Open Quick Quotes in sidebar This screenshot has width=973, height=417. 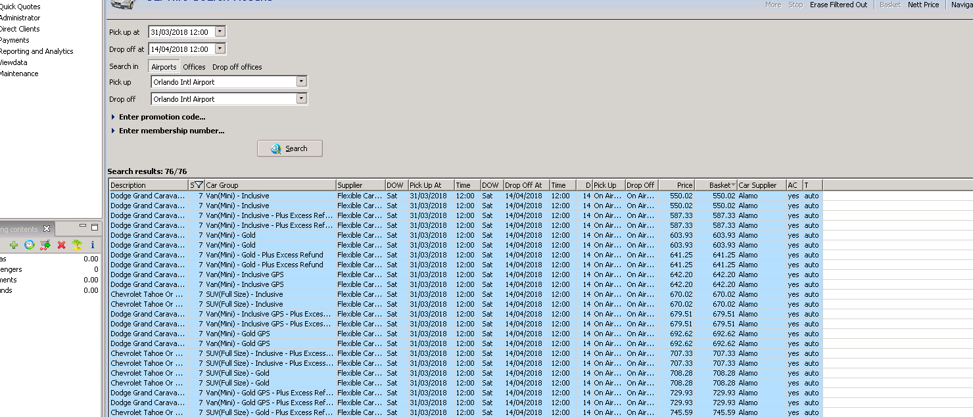[x=20, y=7]
